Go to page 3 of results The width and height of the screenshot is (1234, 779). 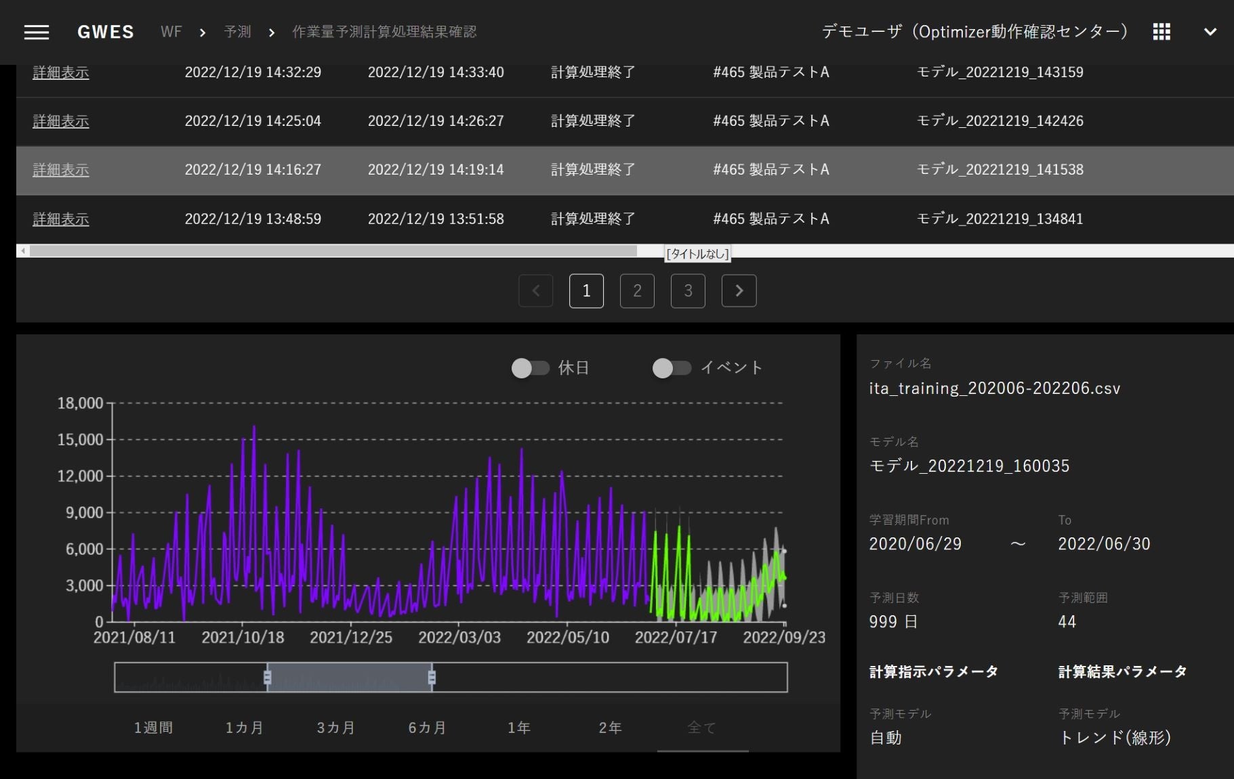tap(688, 290)
